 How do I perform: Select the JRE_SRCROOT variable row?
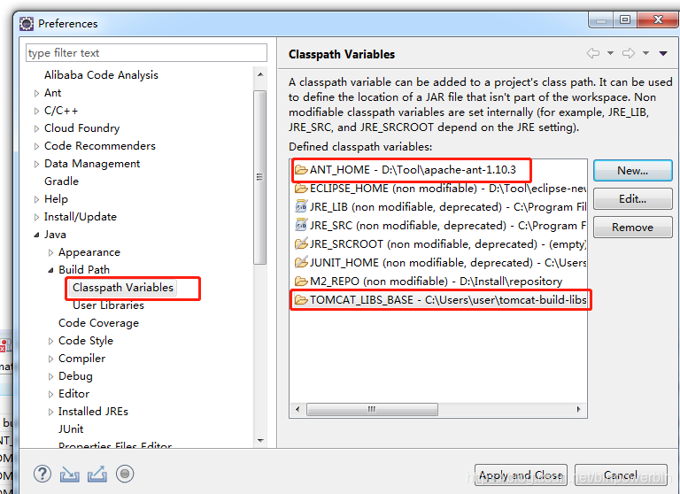(x=438, y=244)
